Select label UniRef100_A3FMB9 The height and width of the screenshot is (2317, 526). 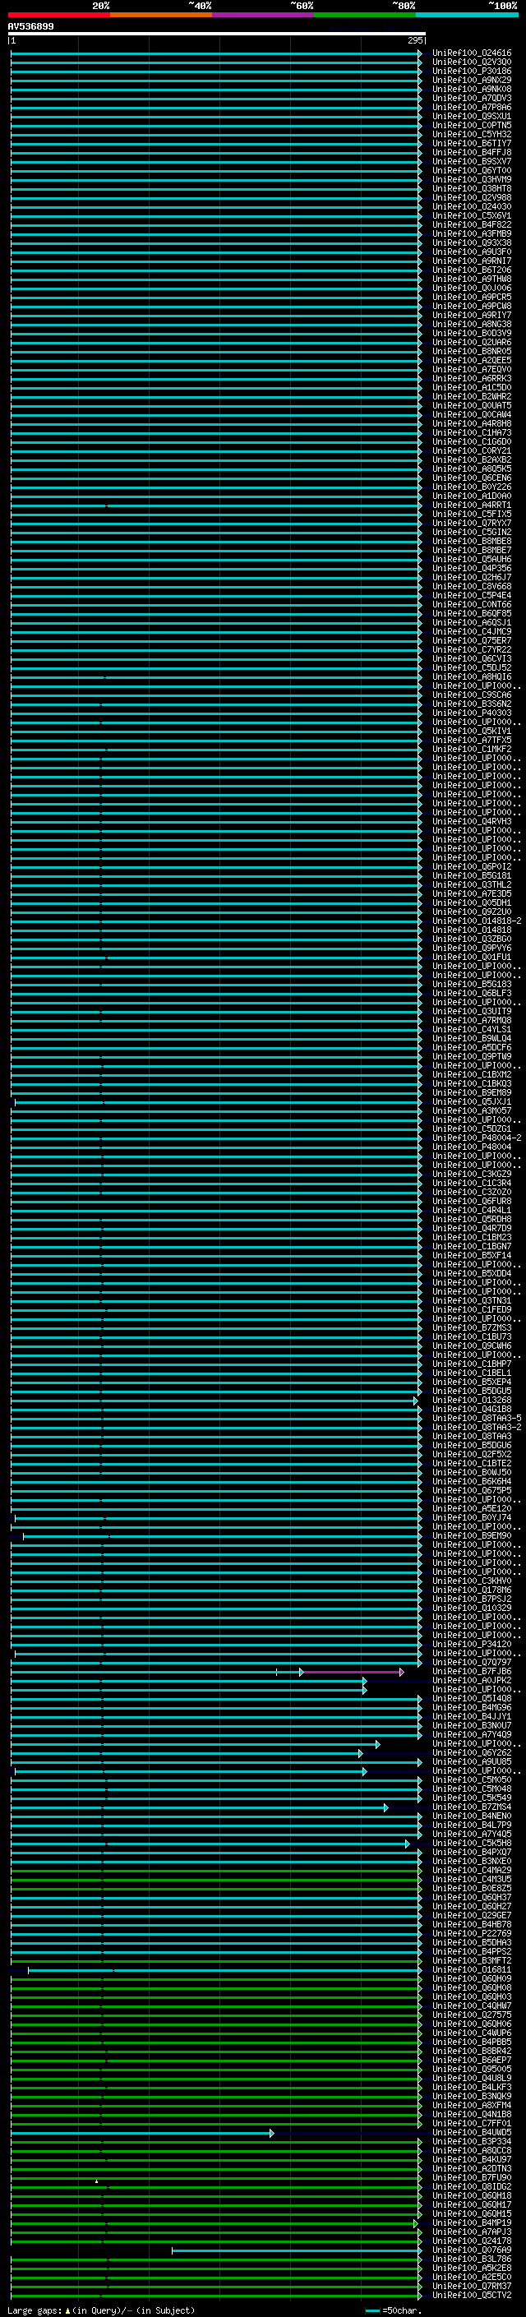(x=472, y=234)
